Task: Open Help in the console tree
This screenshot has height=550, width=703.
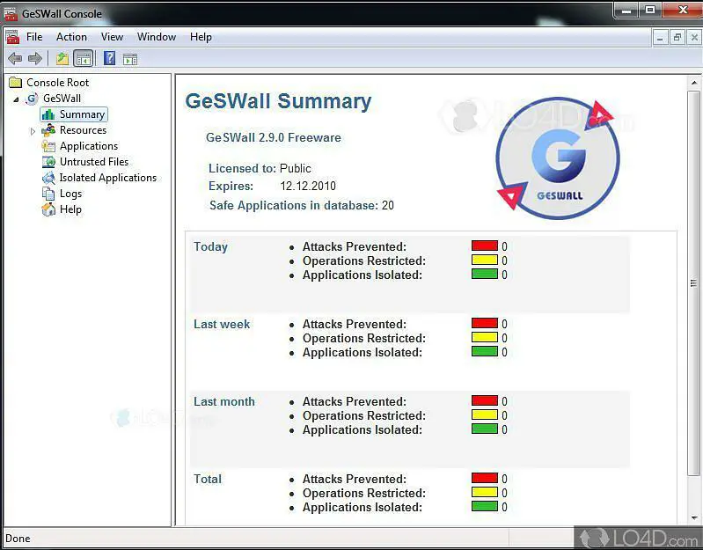Action: pos(70,209)
